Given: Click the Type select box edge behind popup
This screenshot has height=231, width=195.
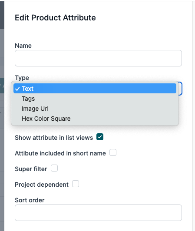Looking at the screenshot, I should click(180, 89).
